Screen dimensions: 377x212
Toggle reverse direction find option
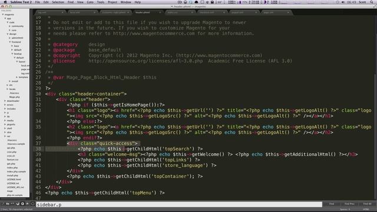pos(18,204)
